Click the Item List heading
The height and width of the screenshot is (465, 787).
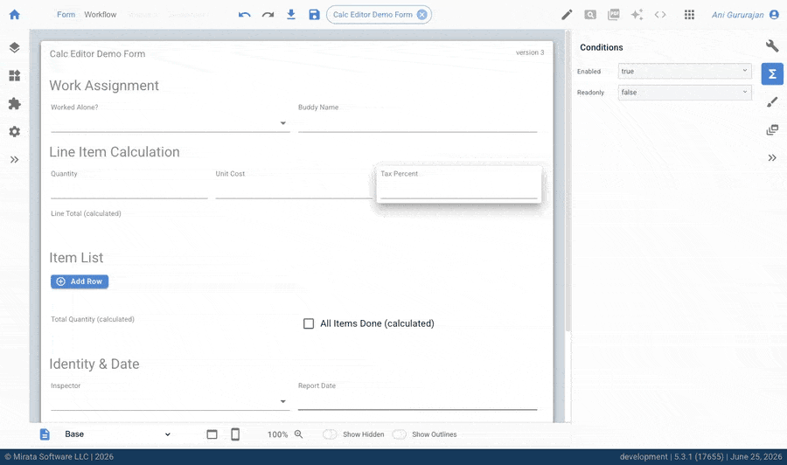coord(76,258)
